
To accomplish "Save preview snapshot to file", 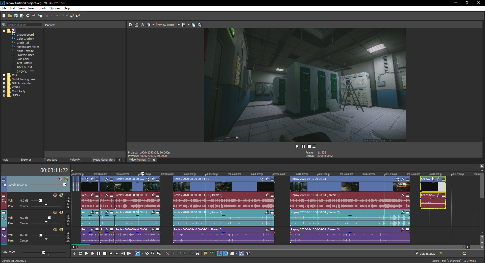I will [x=200, y=25].
